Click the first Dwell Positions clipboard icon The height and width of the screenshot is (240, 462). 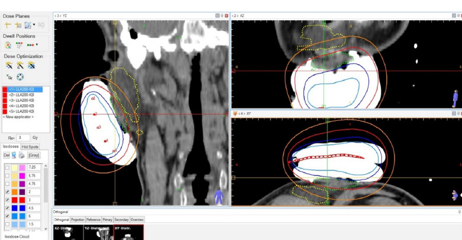pyautogui.click(x=8, y=45)
